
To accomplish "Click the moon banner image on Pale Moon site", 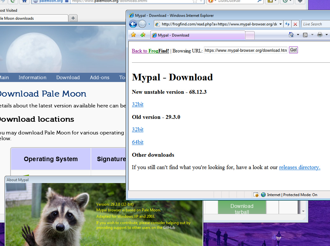I will [x=63, y=49].
